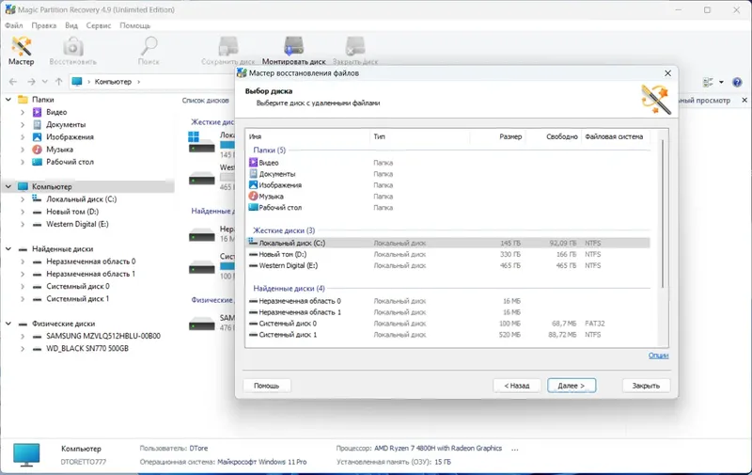Image resolution: width=752 pixels, height=475 pixels.
Task: Open the view mode options icon
Action: click(708, 83)
